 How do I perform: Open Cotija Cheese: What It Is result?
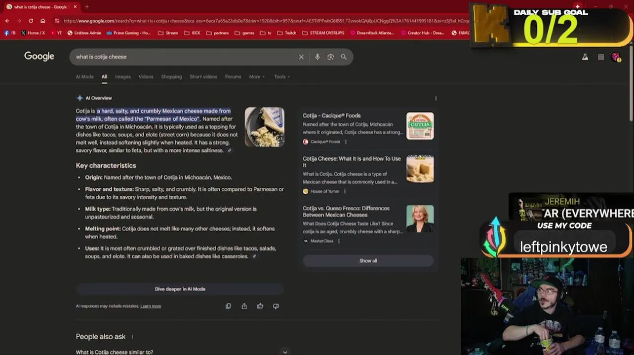coord(352,162)
